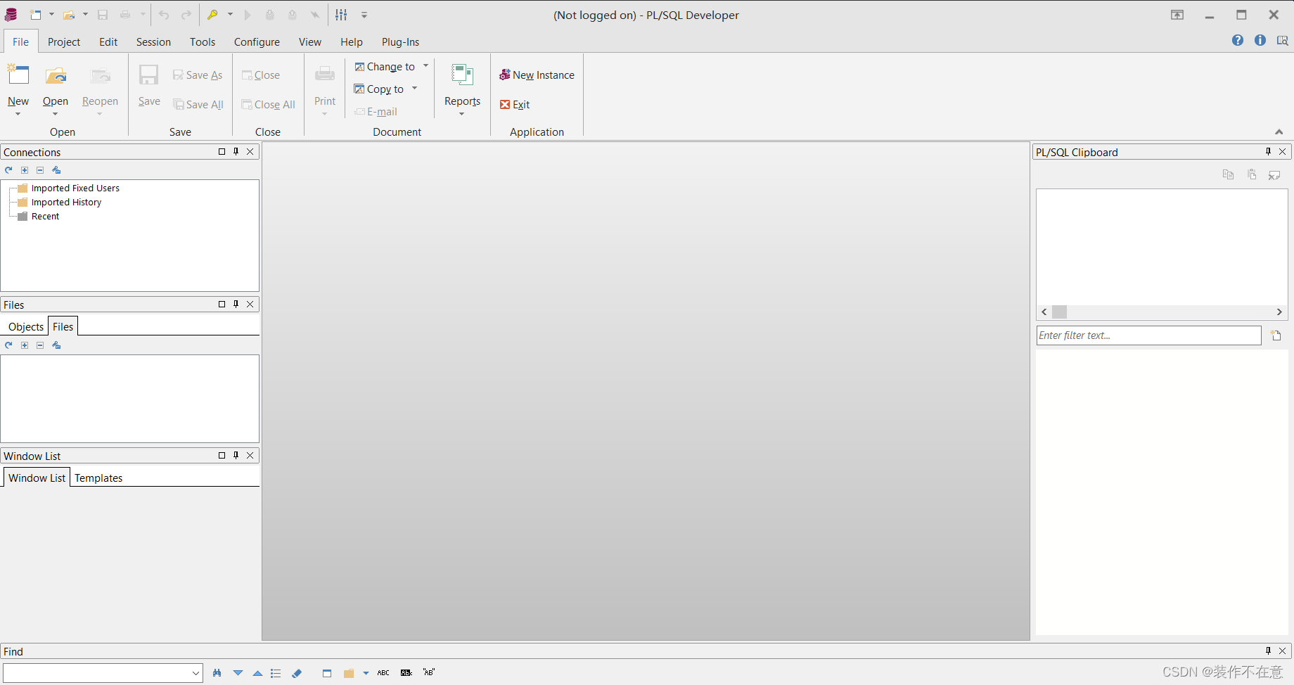The width and height of the screenshot is (1294, 685).
Task: Click expand all icon in Files toolbar
Action: pyautogui.click(x=25, y=345)
